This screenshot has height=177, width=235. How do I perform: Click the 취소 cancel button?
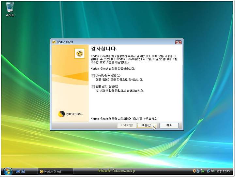[x=169, y=125]
